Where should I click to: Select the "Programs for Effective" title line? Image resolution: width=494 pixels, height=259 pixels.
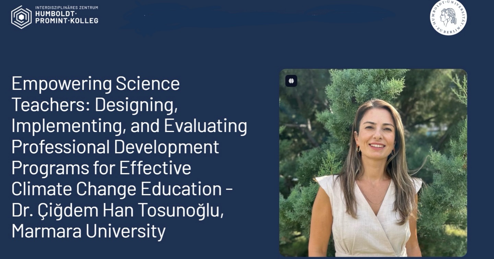click(101, 168)
